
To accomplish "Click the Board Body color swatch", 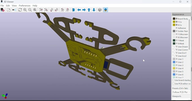I will pyautogui.click(x=174, y=19).
